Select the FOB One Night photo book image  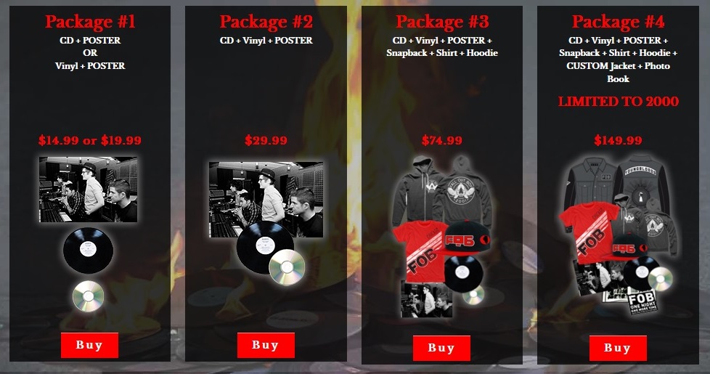click(642, 302)
